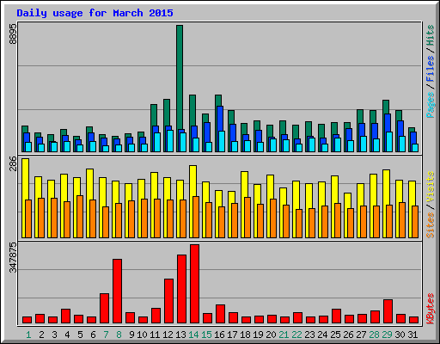This screenshot has width=440, height=344.
Task: Click the Visits legend label
Action: [431, 187]
